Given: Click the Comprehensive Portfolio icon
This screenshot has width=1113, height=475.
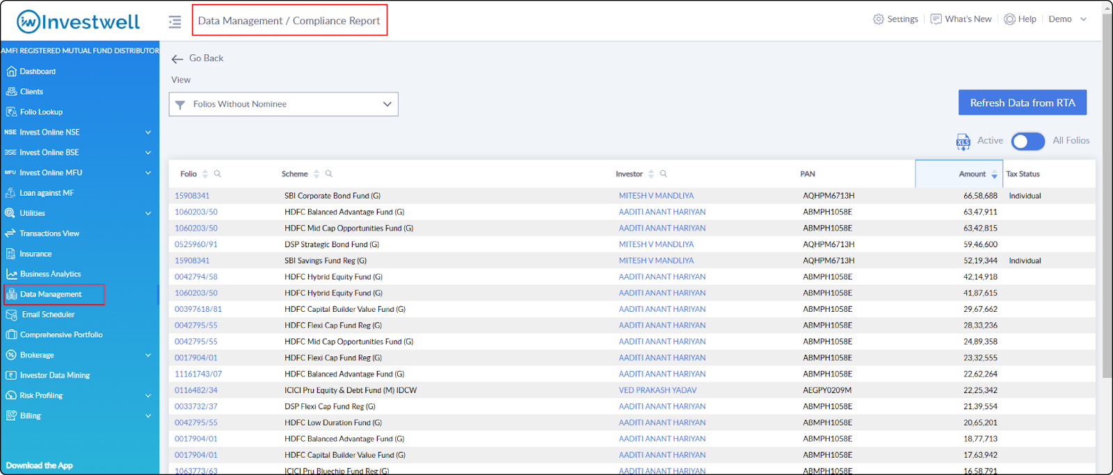Looking at the screenshot, I should [x=11, y=335].
